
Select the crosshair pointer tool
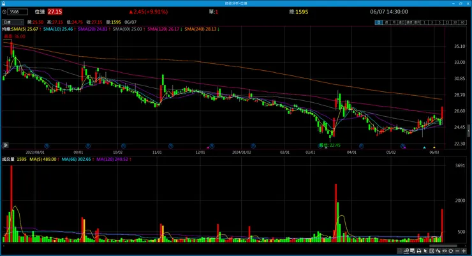[x=438, y=251]
